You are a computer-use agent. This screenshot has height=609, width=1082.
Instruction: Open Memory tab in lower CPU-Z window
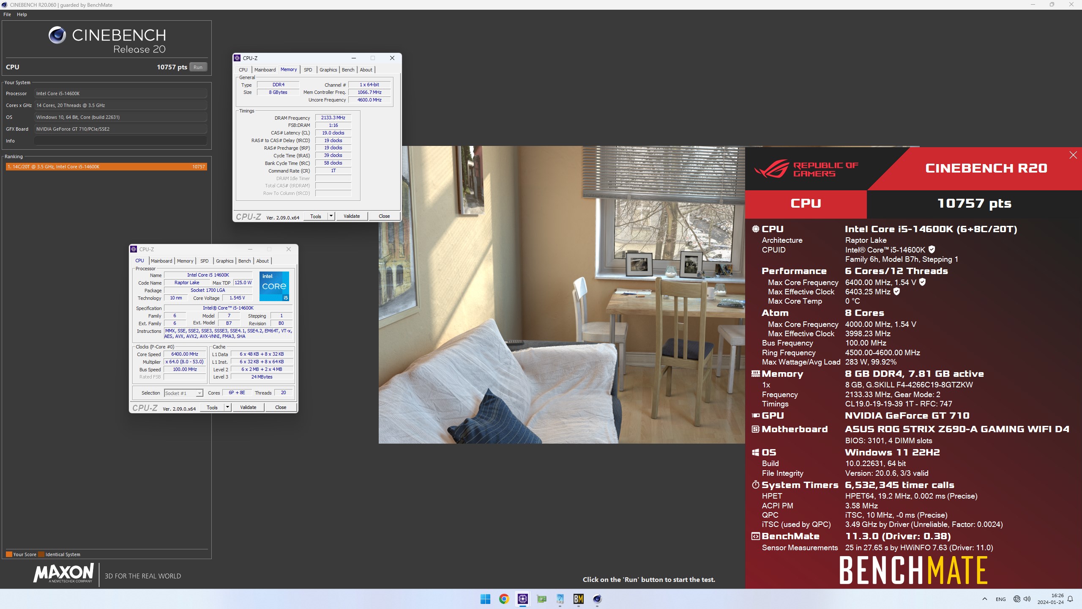(185, 261)
